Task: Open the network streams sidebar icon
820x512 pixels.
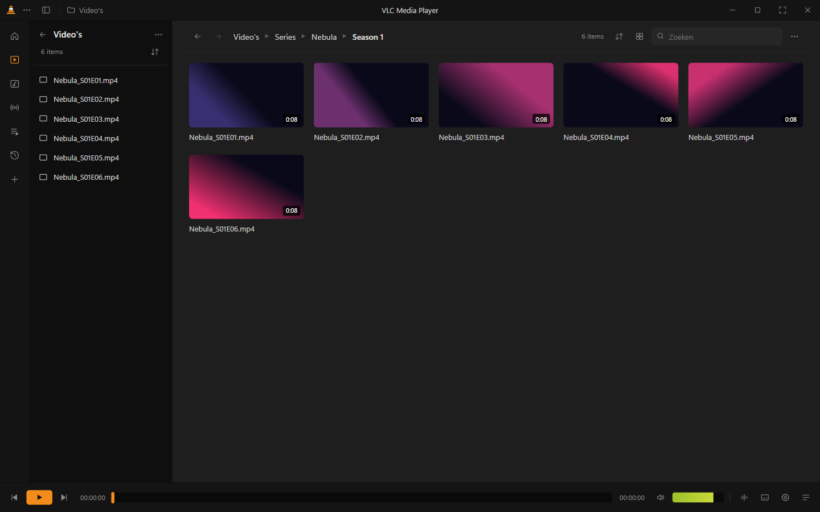Action: click(x=15, y=108)
